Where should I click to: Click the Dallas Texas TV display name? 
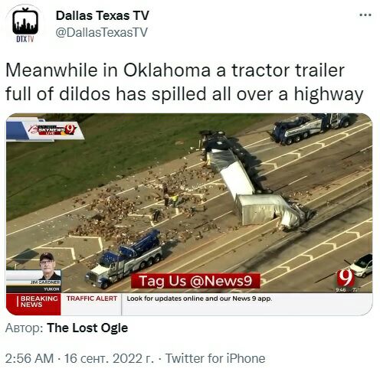pyautogui.click(x=102, y=16)
